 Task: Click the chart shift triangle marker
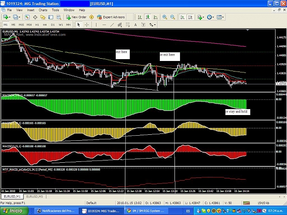click(x=248, y=30)
